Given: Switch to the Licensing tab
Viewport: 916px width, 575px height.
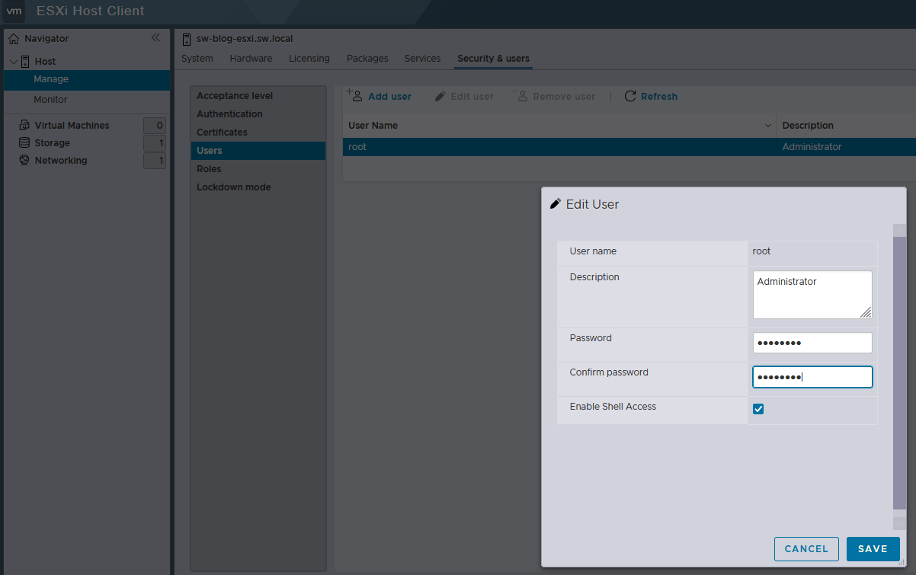Looking at the screenshot, I should pos(309,59).
